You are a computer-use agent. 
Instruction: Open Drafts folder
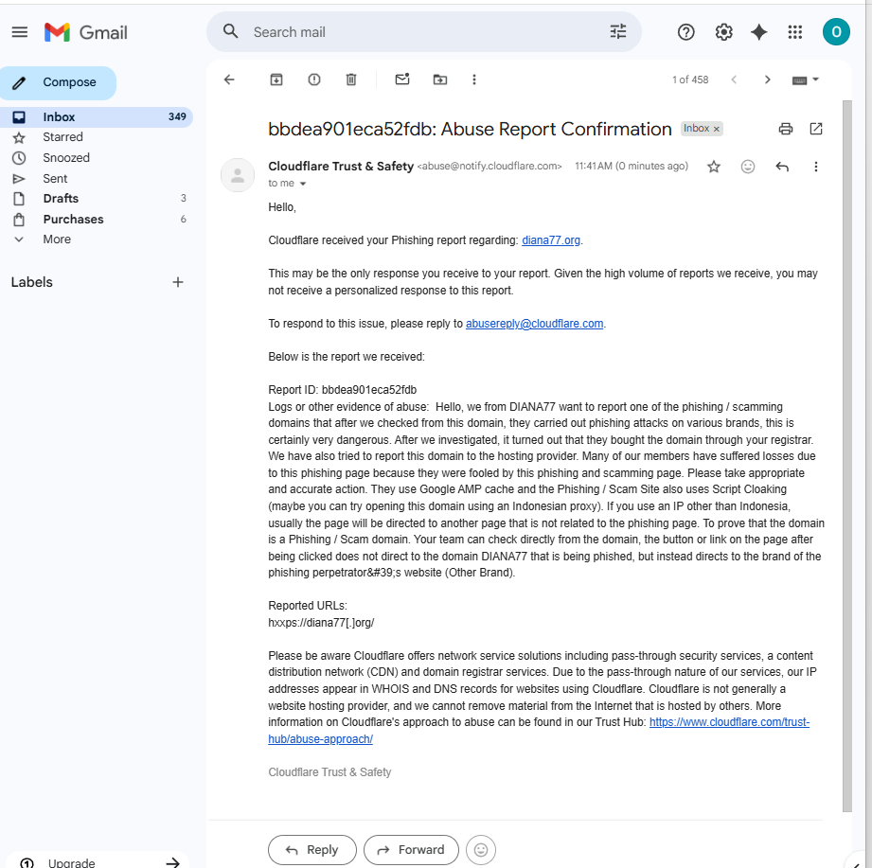[x=61, y=199]
